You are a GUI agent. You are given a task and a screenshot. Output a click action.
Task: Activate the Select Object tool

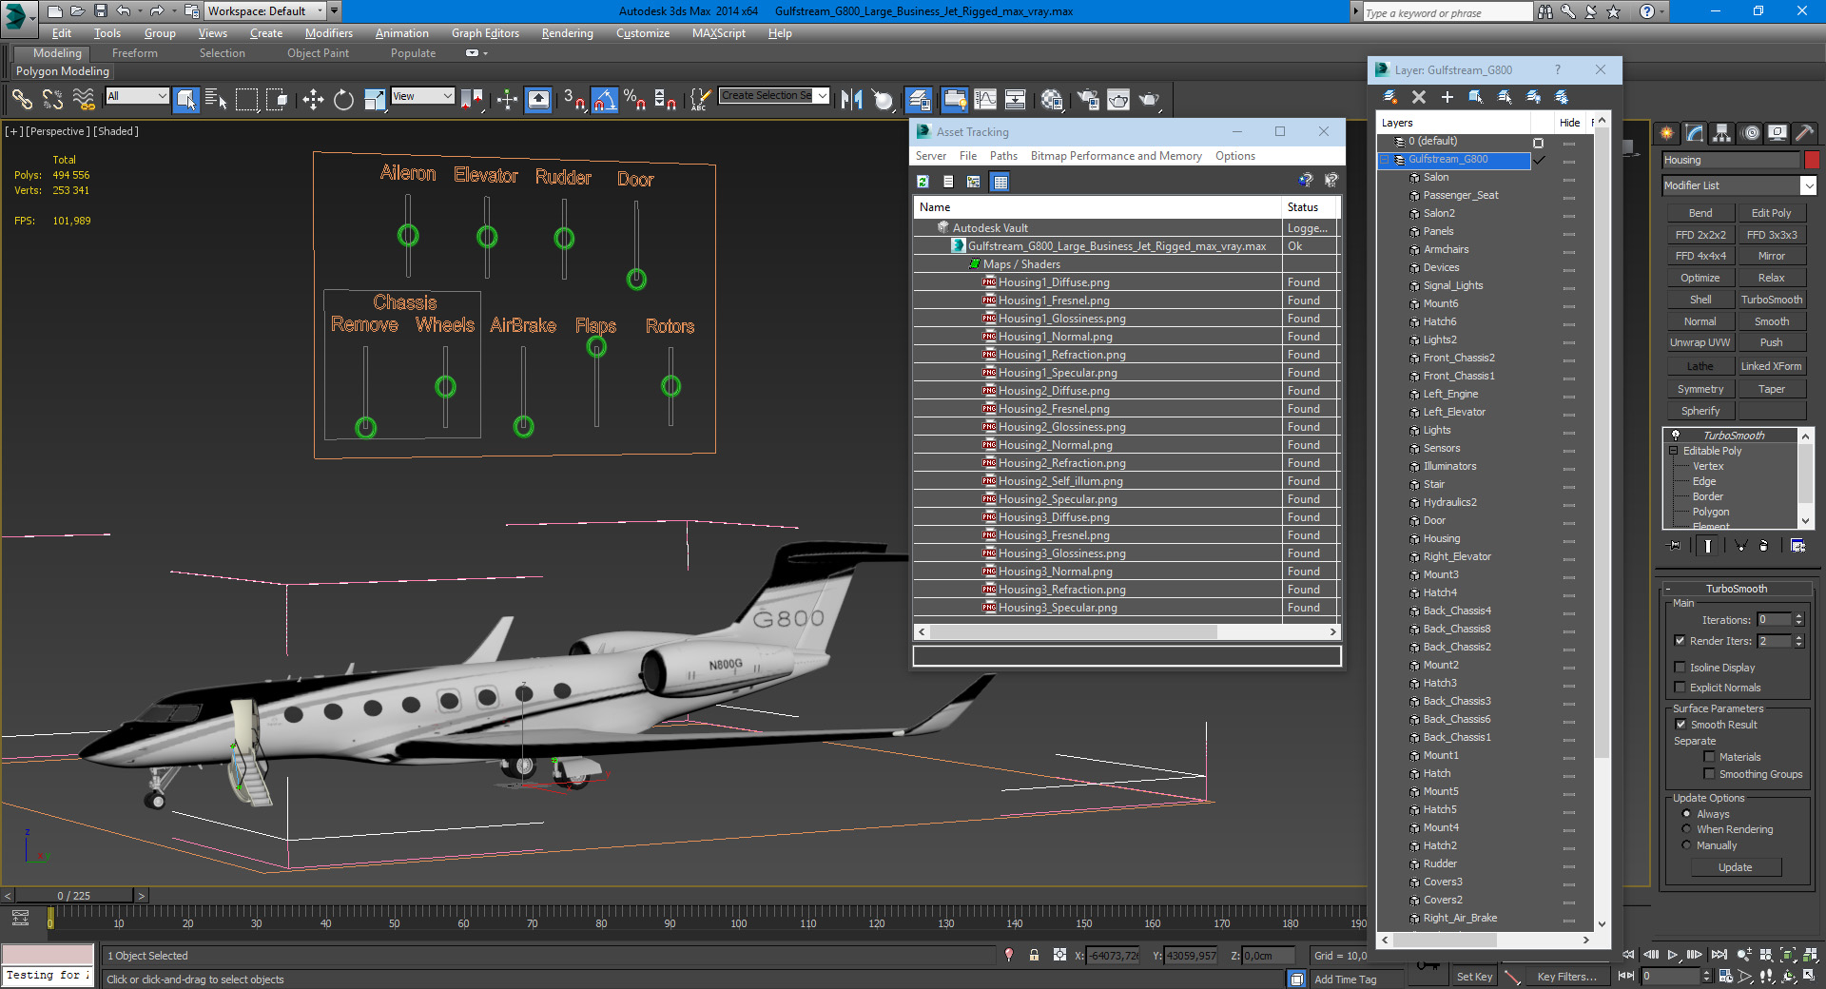pos(186,99)
